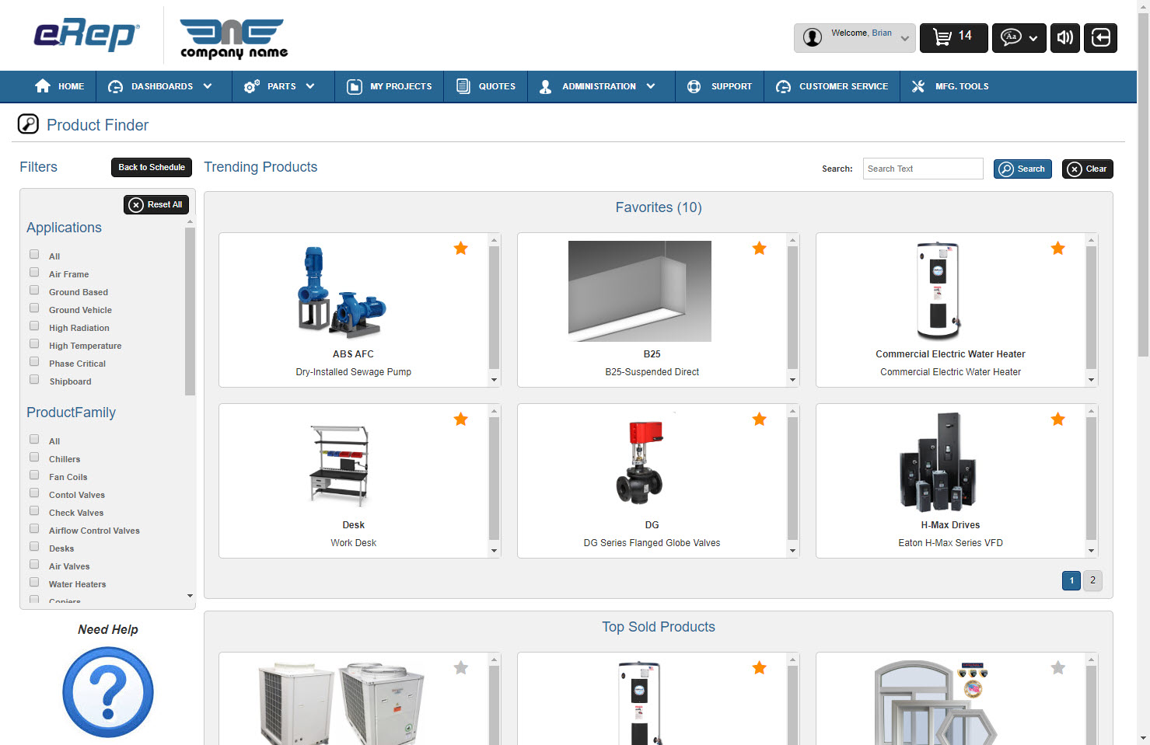Go to favorites page 2

[x=1092, y=580]
